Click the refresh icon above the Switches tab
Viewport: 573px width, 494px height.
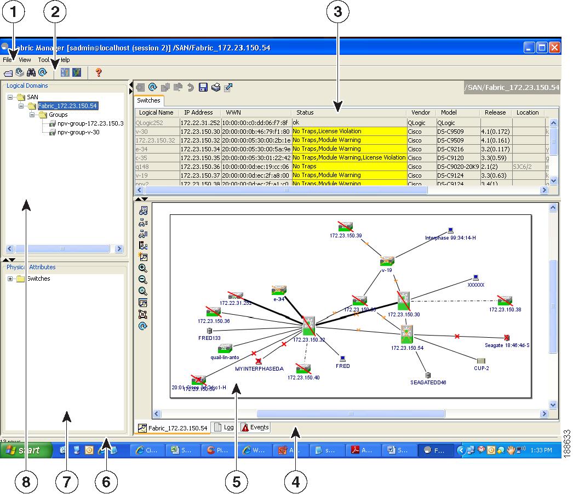[x=153, y=87]
